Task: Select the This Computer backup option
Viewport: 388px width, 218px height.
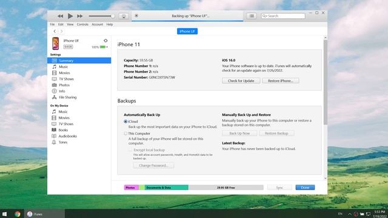Action: [125, 133]
